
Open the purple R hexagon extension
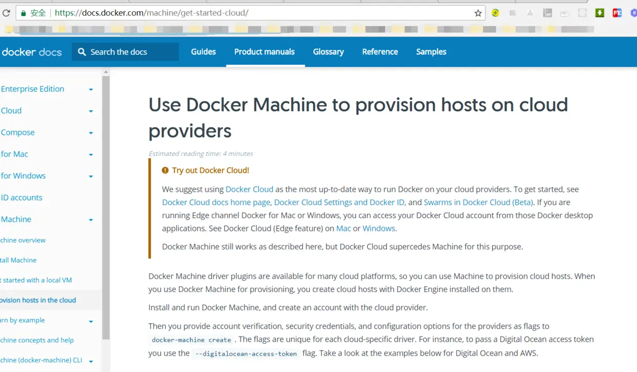coord(633,13)
